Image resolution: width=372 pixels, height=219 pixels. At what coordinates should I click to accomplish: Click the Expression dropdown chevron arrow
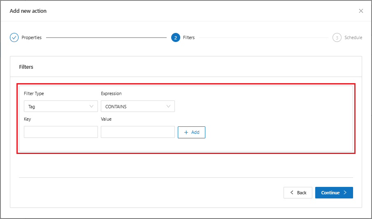168,107
